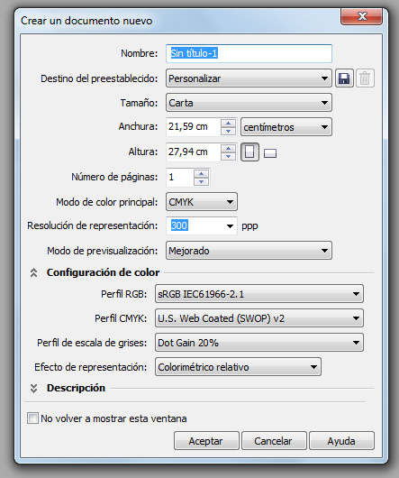
Task: Expand the Descripción section
Action: coord(34,388)
